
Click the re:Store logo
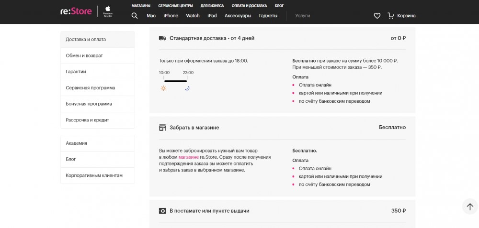tap(76, 11)
